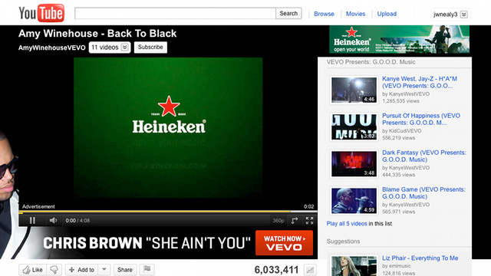Subscribe to AmyWinehouseVEVO channel
This screenshot has height=276, width=491.
pos(150,48)
